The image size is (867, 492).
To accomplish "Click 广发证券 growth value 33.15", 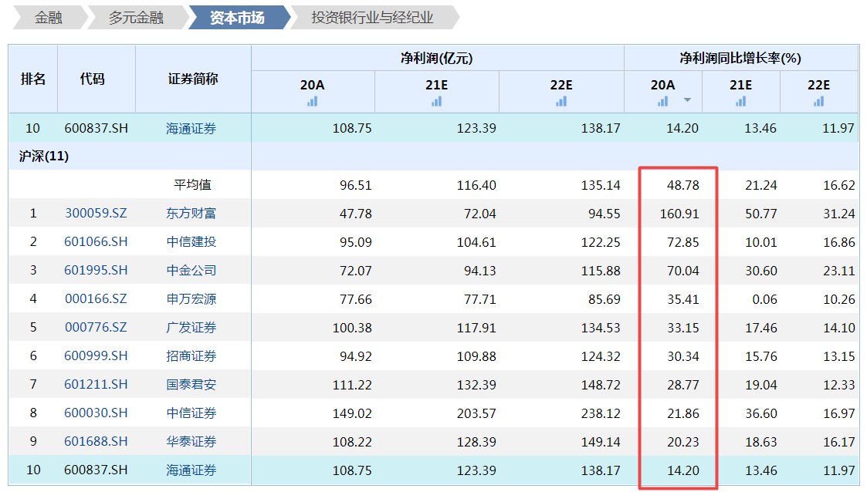I will coord(683,328).
